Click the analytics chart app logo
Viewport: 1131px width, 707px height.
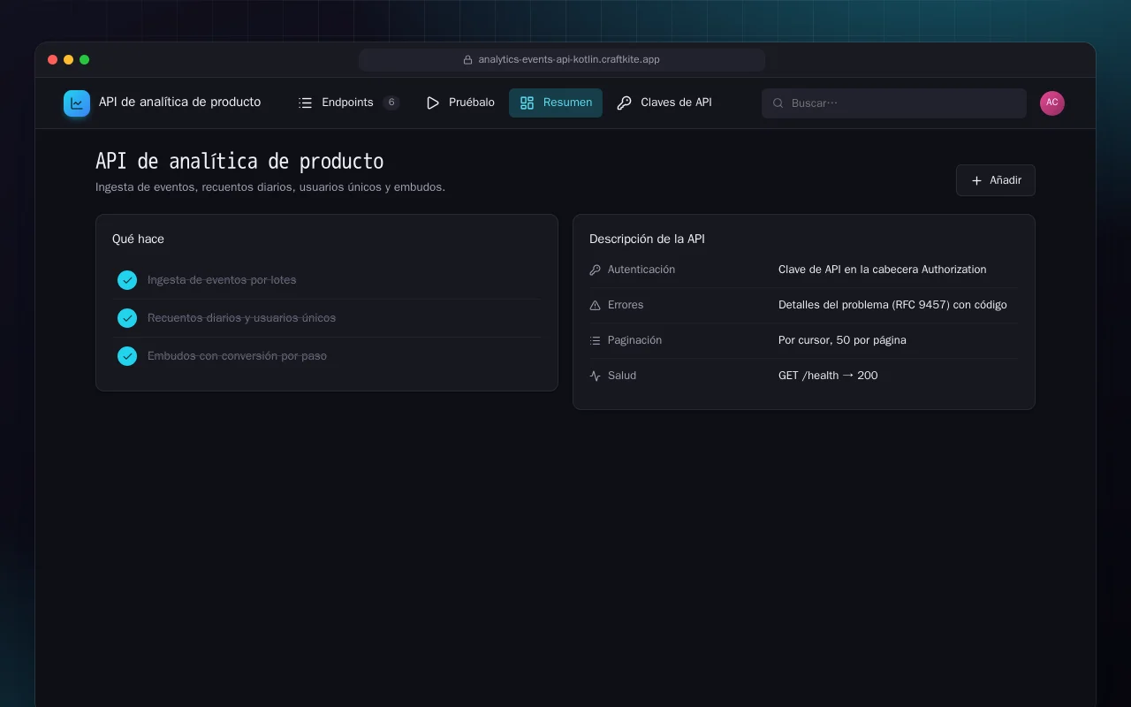click(77, 103)
